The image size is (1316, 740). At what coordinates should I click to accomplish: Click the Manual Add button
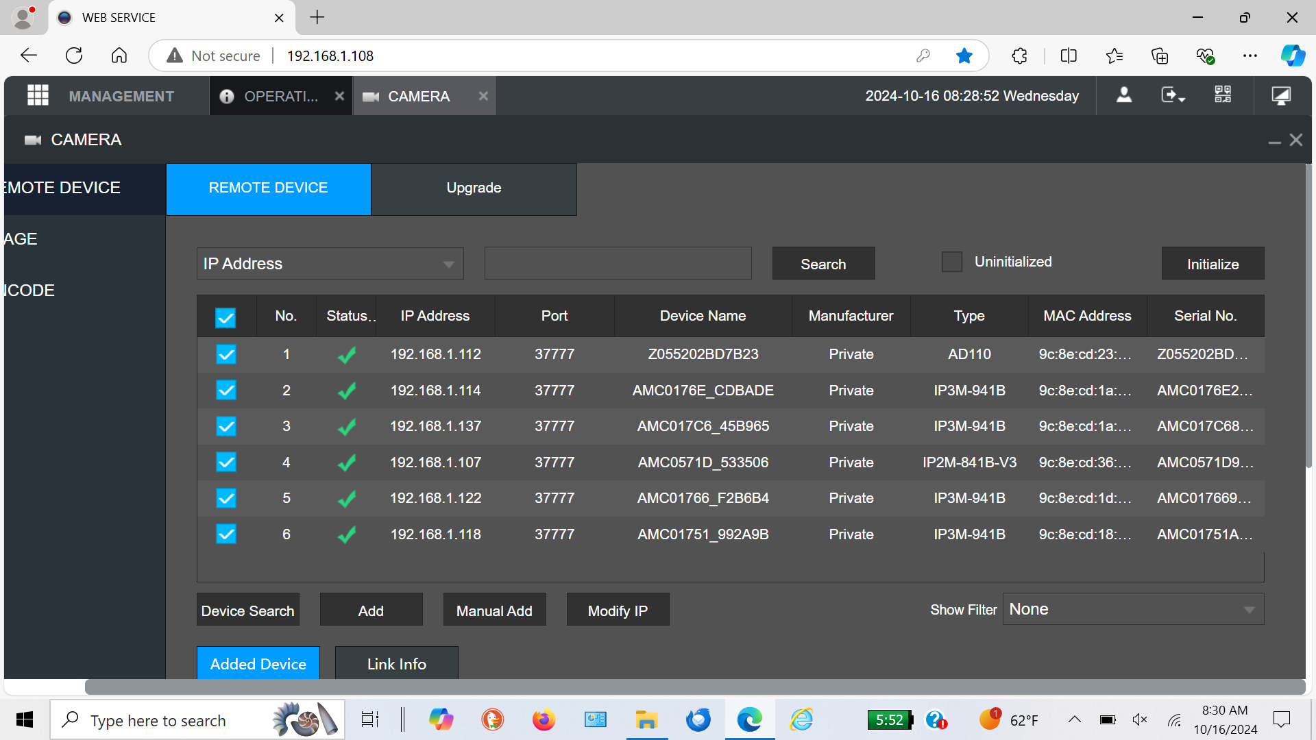pos(494,610)
